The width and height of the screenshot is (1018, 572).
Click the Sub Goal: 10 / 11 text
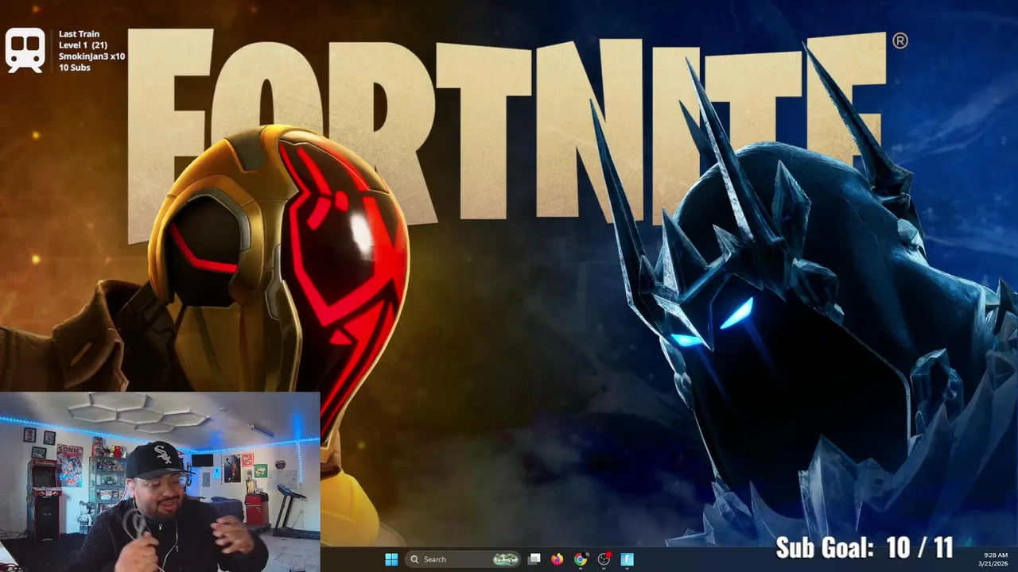click(864, 547)
